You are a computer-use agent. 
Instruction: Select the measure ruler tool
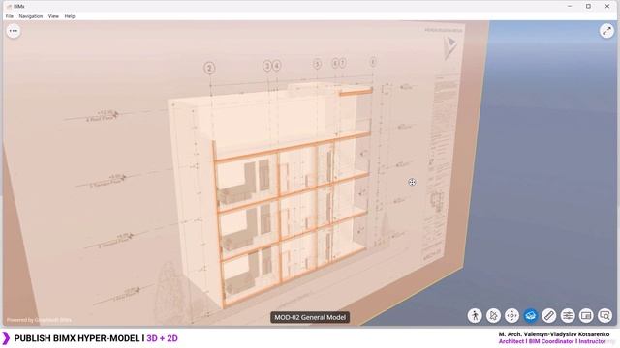pos(549,316)
